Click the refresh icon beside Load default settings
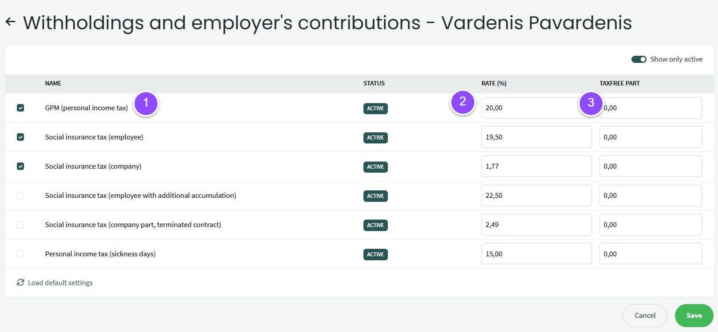The width and height of the screenshot is (718, 332). click(20, 282)
